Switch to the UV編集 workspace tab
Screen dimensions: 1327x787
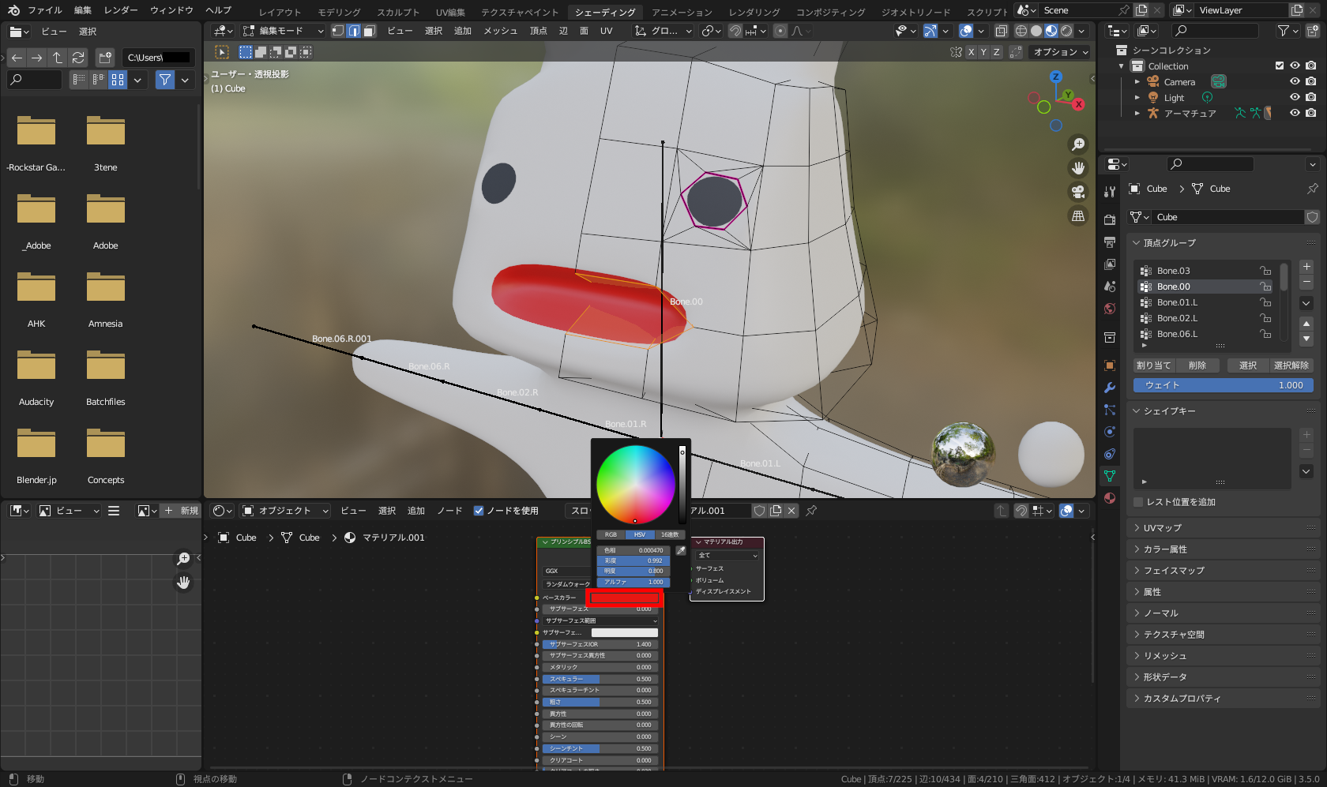(x=450, y=12)
